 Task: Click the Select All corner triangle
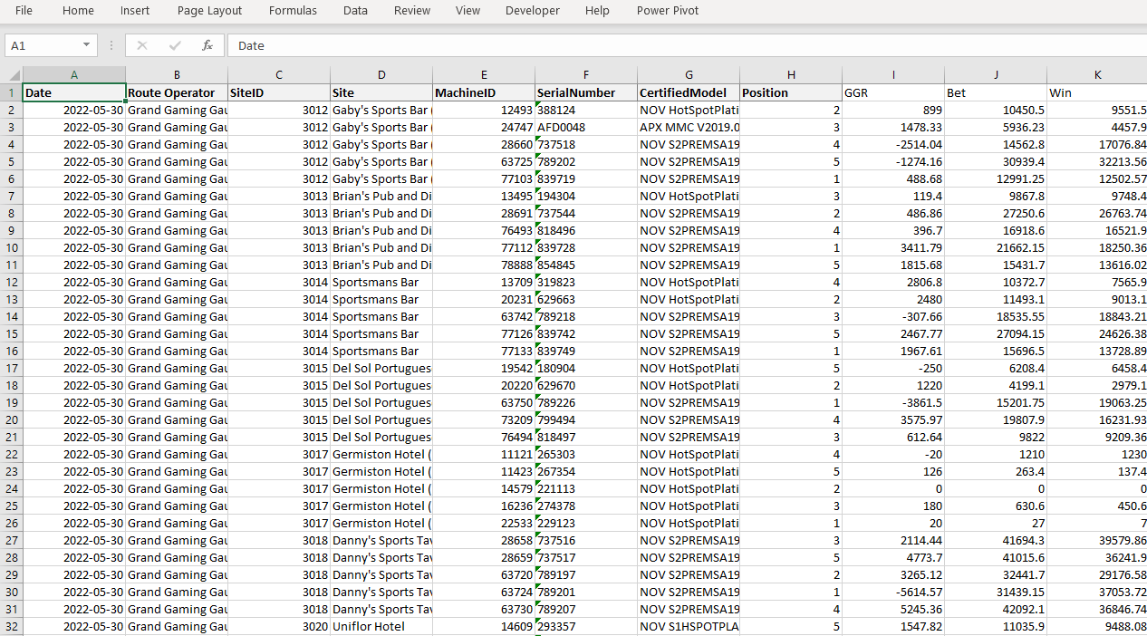pos(14,75)
